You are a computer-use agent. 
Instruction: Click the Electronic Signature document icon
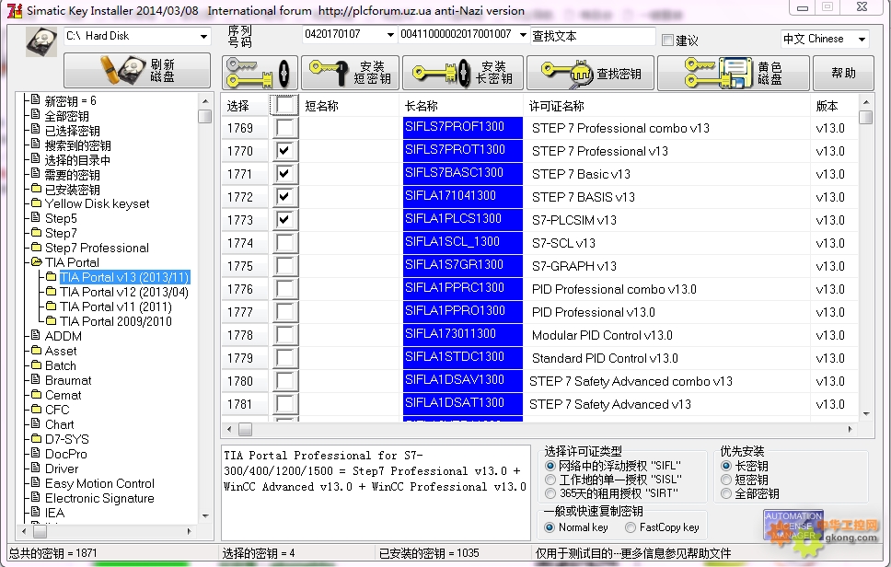(x=36, y=498)
